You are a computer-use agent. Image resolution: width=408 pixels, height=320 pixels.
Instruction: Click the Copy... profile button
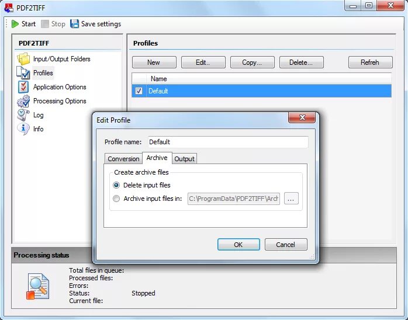point(252,62)
